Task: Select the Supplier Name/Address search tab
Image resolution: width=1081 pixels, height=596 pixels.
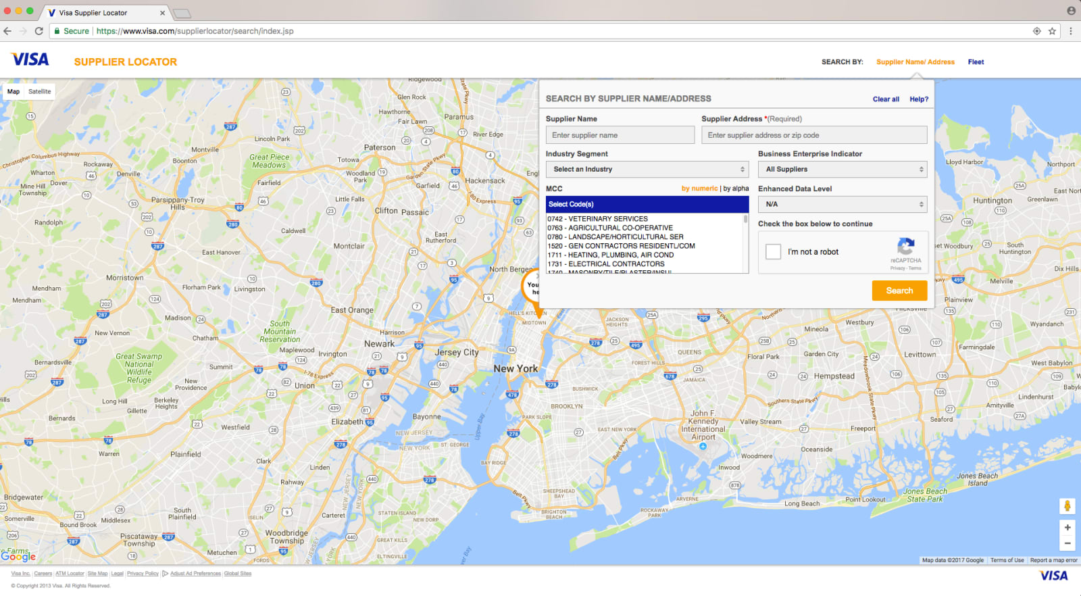Action: tap(915, 61)
